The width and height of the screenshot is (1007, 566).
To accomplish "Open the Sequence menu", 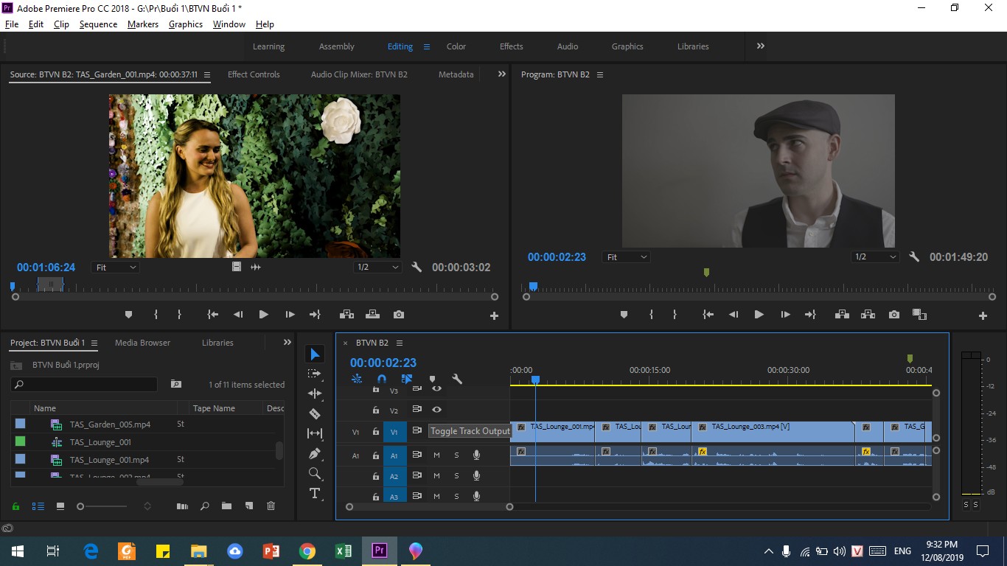I will [98, 24].
